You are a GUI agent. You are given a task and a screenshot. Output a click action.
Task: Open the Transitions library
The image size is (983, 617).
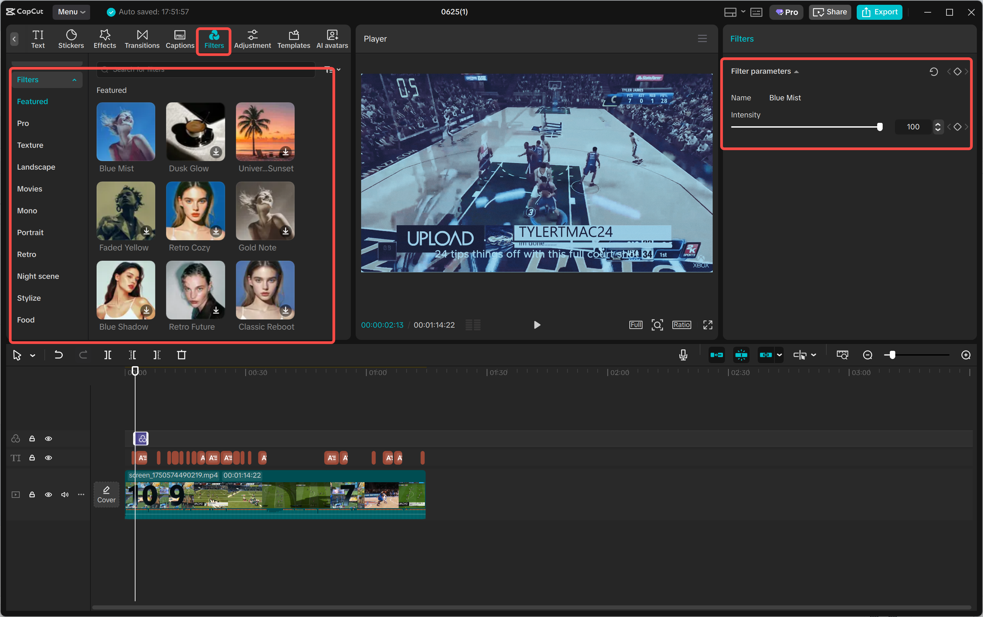pyautogui.click(x=142, y=39)
